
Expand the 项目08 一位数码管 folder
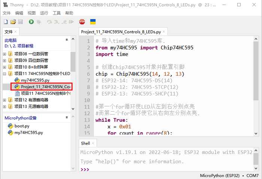click(4, 54)
